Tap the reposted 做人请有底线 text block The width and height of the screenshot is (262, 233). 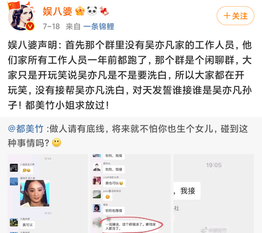point(128,136)
